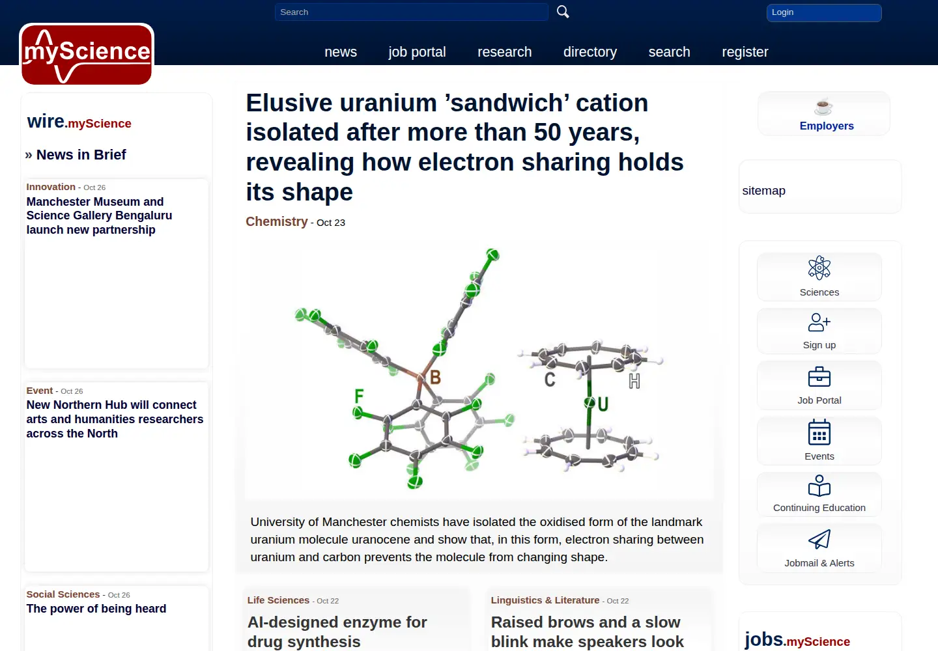Click the search navigation menu item
Image resolution: width=938 pixels, height=651 pixels.
[x=670, y=52]
